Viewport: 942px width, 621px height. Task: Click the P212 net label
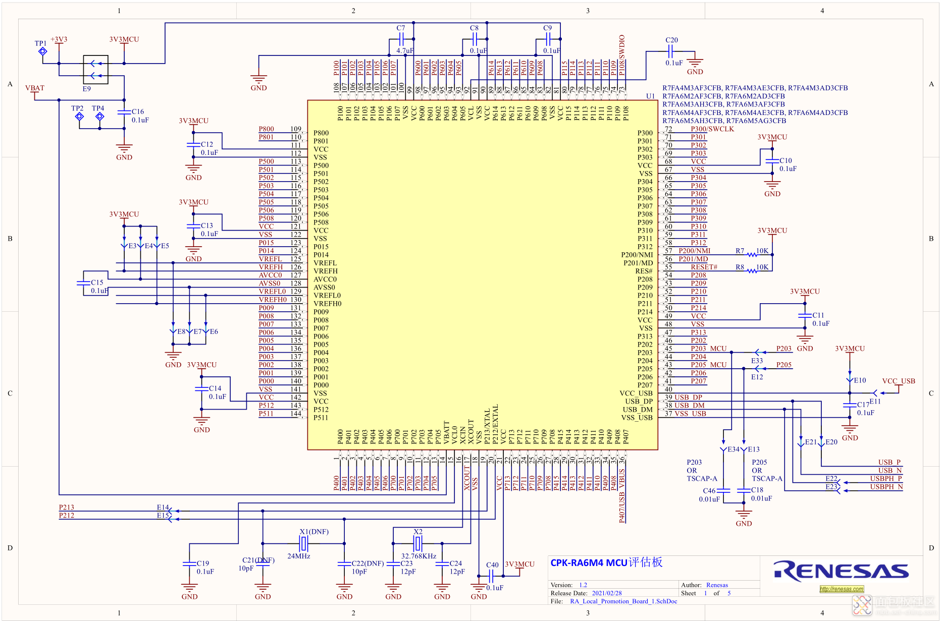click(x=67, y=516)
